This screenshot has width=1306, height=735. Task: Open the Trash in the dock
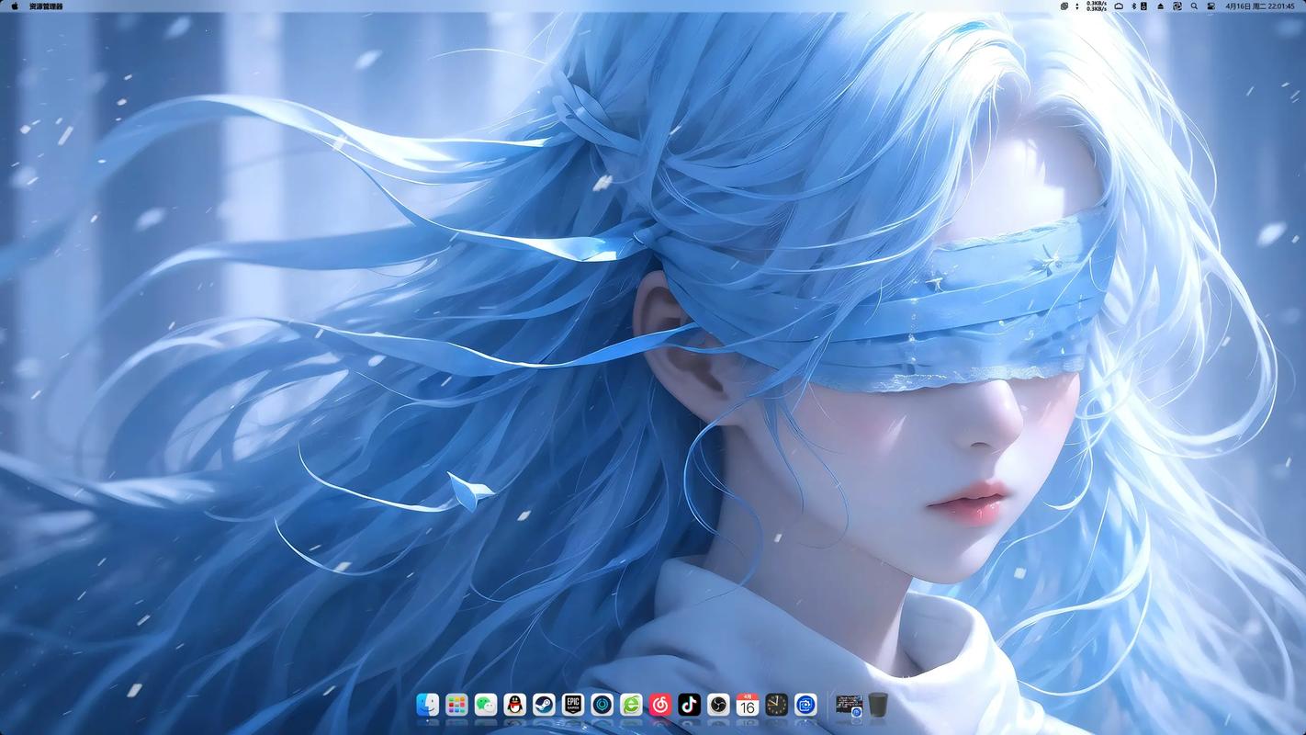click(x=878, y=705)
